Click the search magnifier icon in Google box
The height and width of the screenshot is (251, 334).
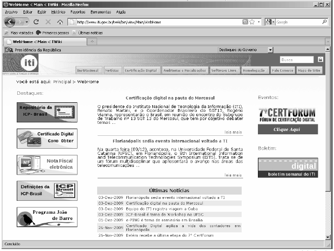(325, 22)
